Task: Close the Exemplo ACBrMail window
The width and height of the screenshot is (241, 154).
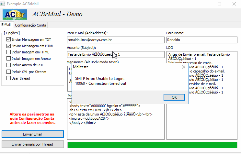Action: tap(234, 4)
